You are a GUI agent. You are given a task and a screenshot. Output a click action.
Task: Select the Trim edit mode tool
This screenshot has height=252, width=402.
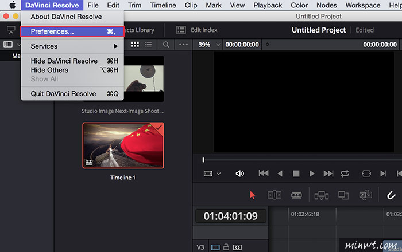coord(275,195)
